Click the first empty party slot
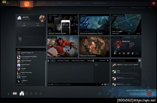 [27, 93]
